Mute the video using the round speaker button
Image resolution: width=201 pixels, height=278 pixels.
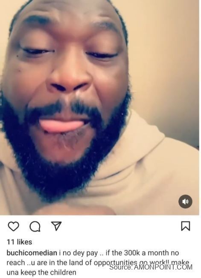[185, 201]
